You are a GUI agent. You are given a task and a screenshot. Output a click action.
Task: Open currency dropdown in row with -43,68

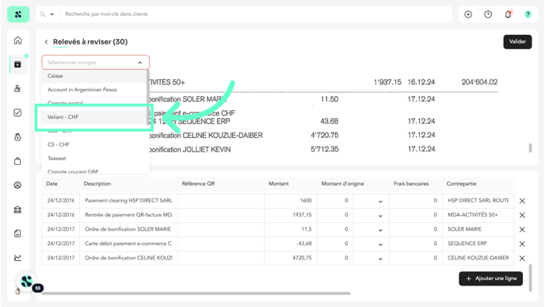pyautogui.click(x=380, y=244)
